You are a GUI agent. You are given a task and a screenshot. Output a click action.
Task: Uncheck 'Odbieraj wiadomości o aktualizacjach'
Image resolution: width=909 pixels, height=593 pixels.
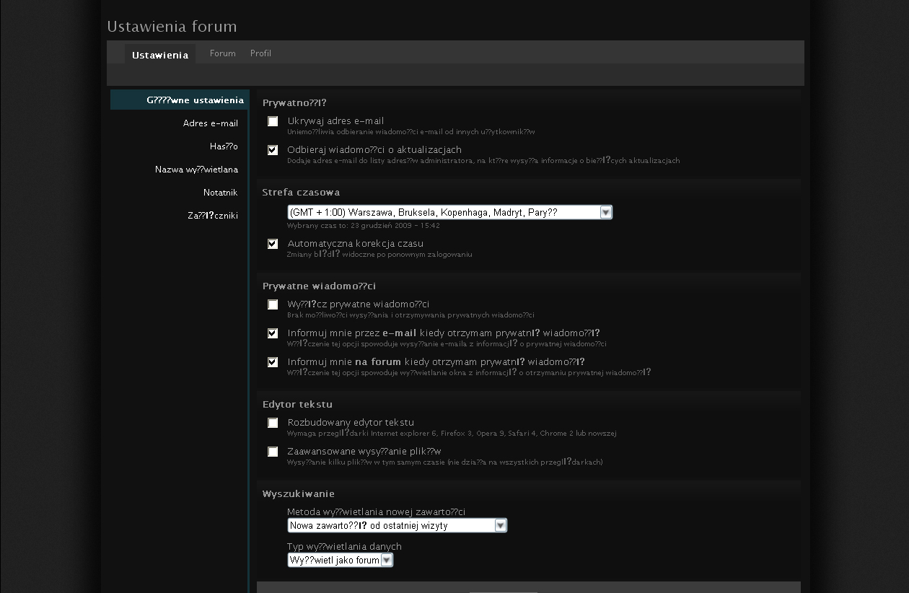point(273,150)
